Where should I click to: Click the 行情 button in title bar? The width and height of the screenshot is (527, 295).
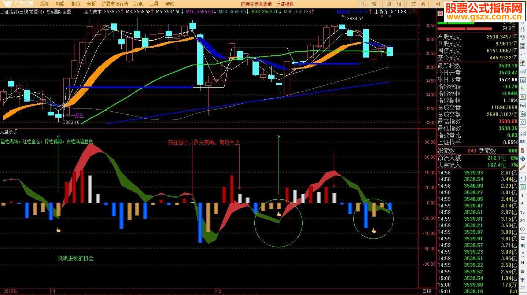[x=369, y=4]
